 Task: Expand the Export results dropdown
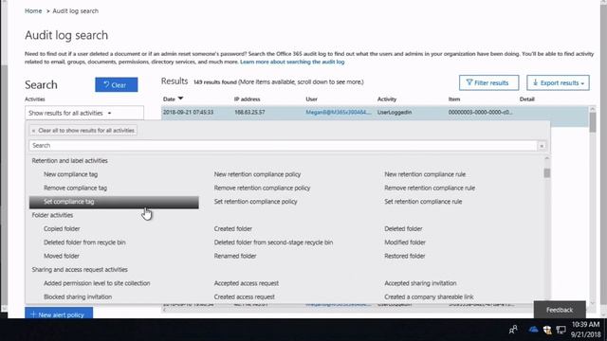pos(558,82)
